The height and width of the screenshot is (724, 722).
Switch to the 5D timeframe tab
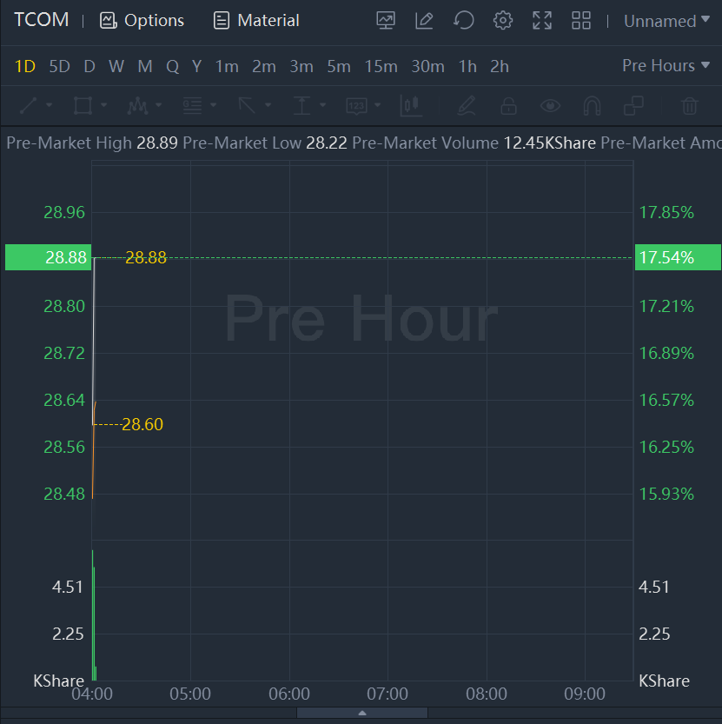point(59,66)
